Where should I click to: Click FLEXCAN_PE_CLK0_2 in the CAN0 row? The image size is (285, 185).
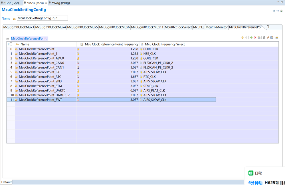point(158,63)
